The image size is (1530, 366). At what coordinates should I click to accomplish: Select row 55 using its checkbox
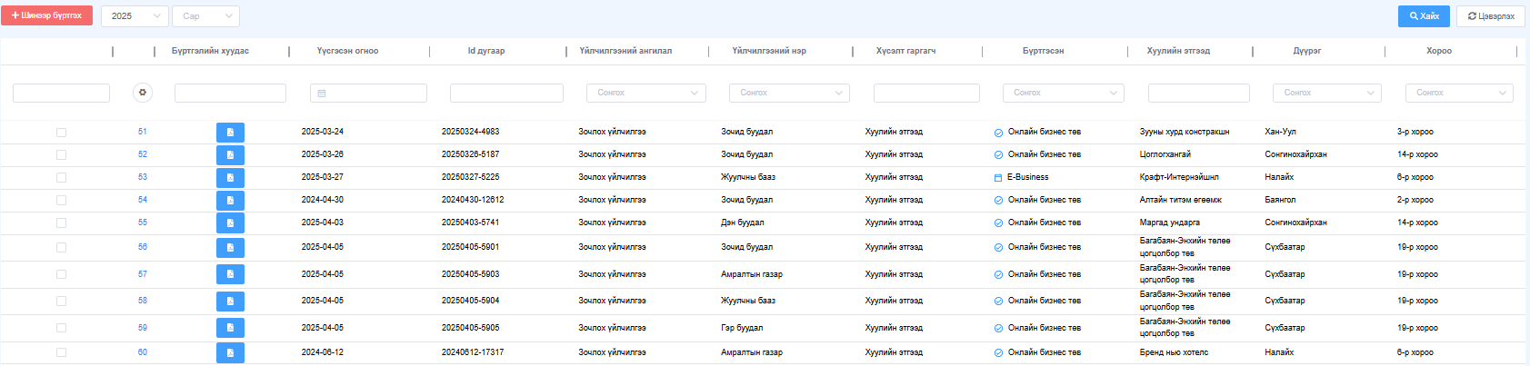pyautogui.click(x=61, y=223)
